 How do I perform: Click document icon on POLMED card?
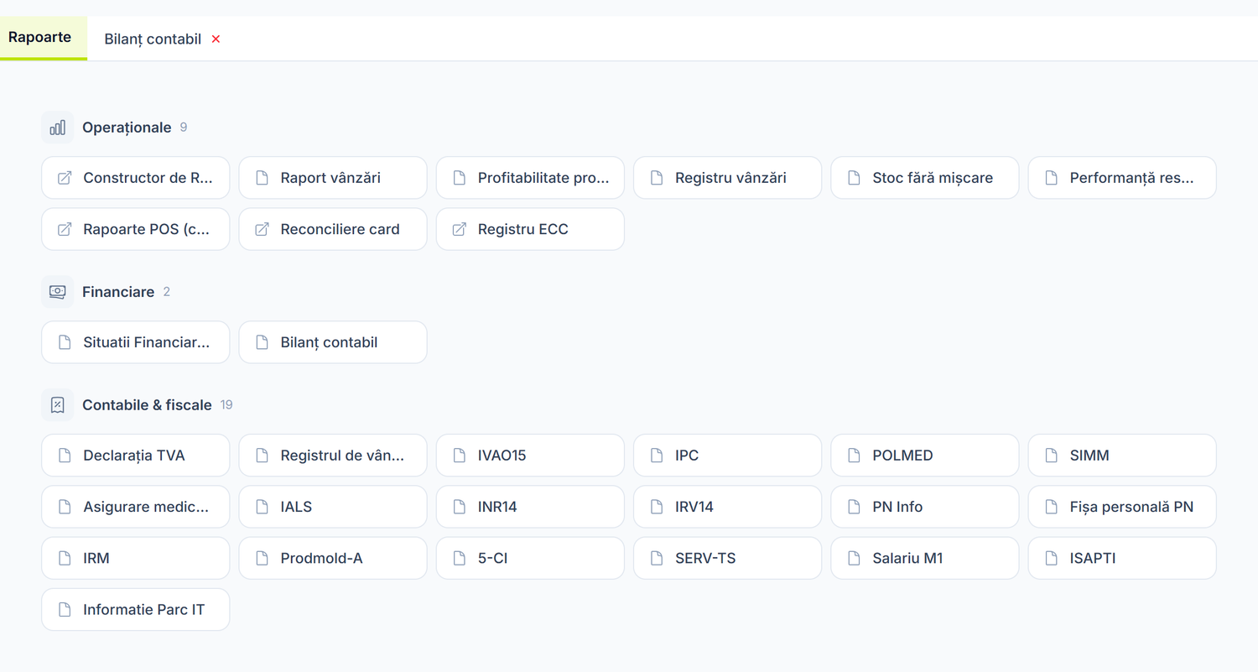[854, 456]
